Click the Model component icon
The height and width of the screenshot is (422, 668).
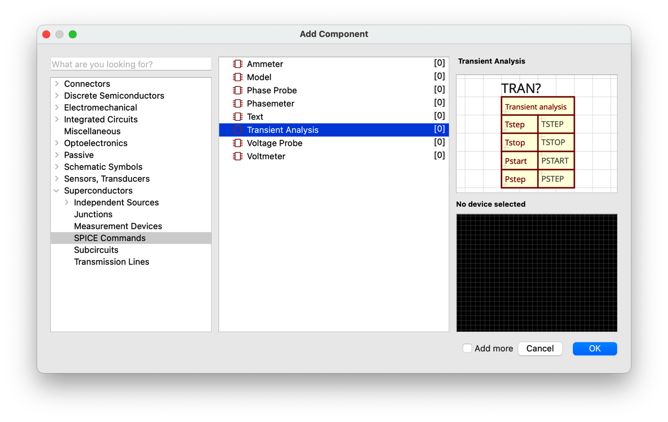(x=238, y=77)
